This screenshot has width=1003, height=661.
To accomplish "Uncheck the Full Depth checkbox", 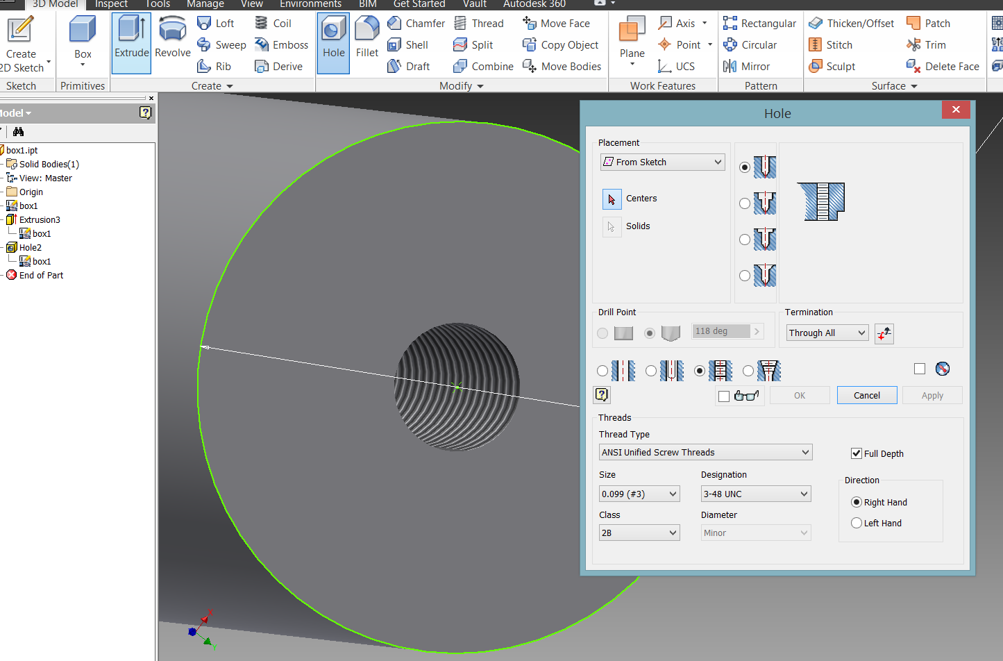I will click(857, 453).
